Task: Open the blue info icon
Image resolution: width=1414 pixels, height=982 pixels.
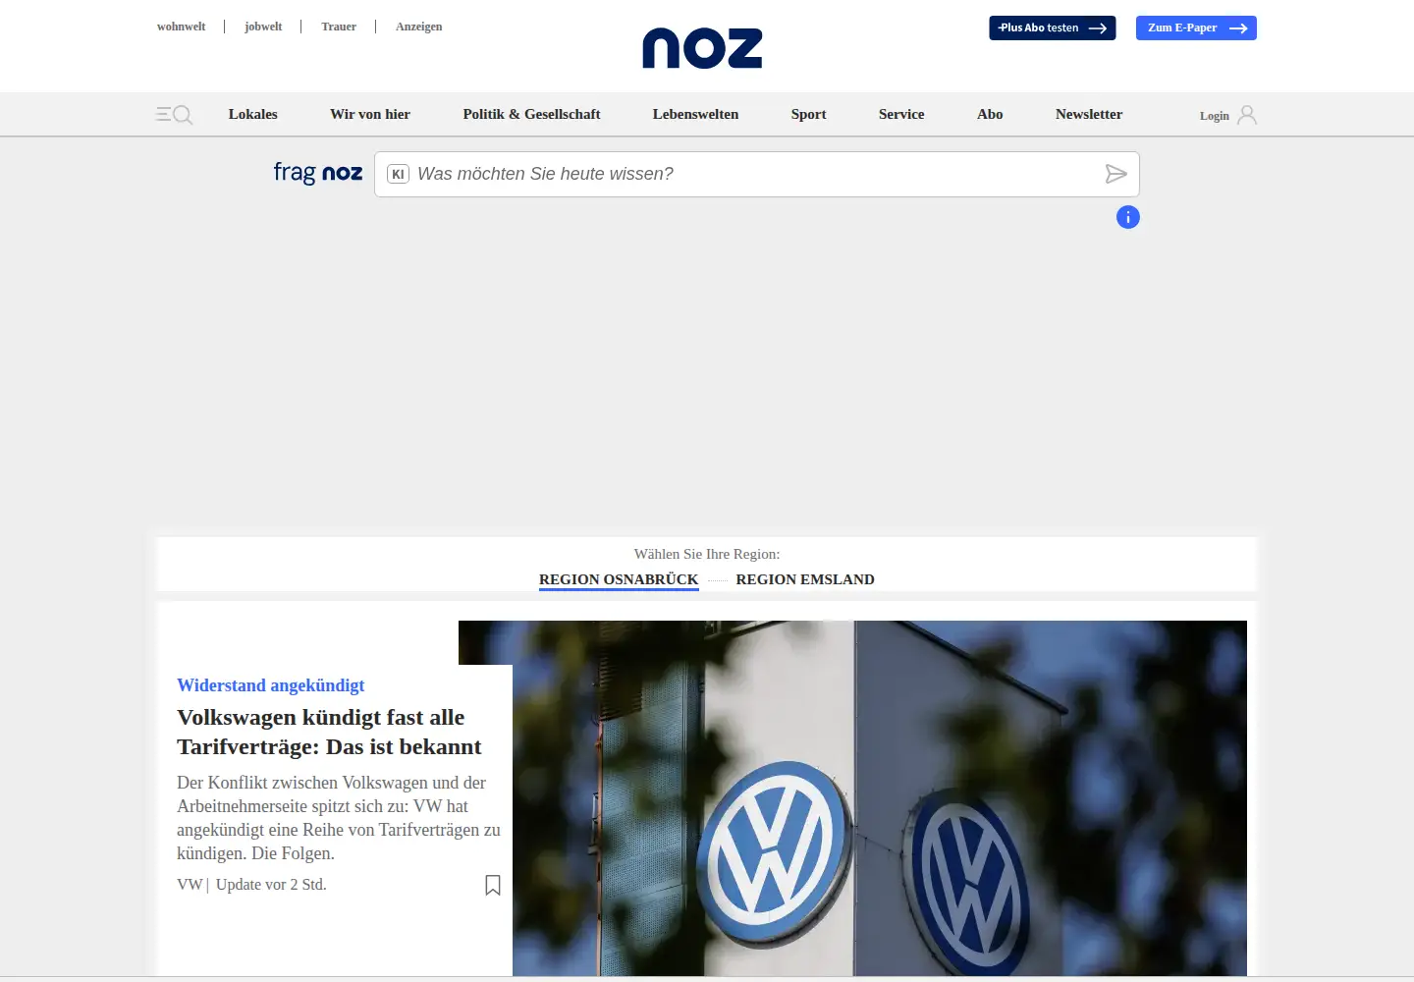Action: (x=1128, y=217)
